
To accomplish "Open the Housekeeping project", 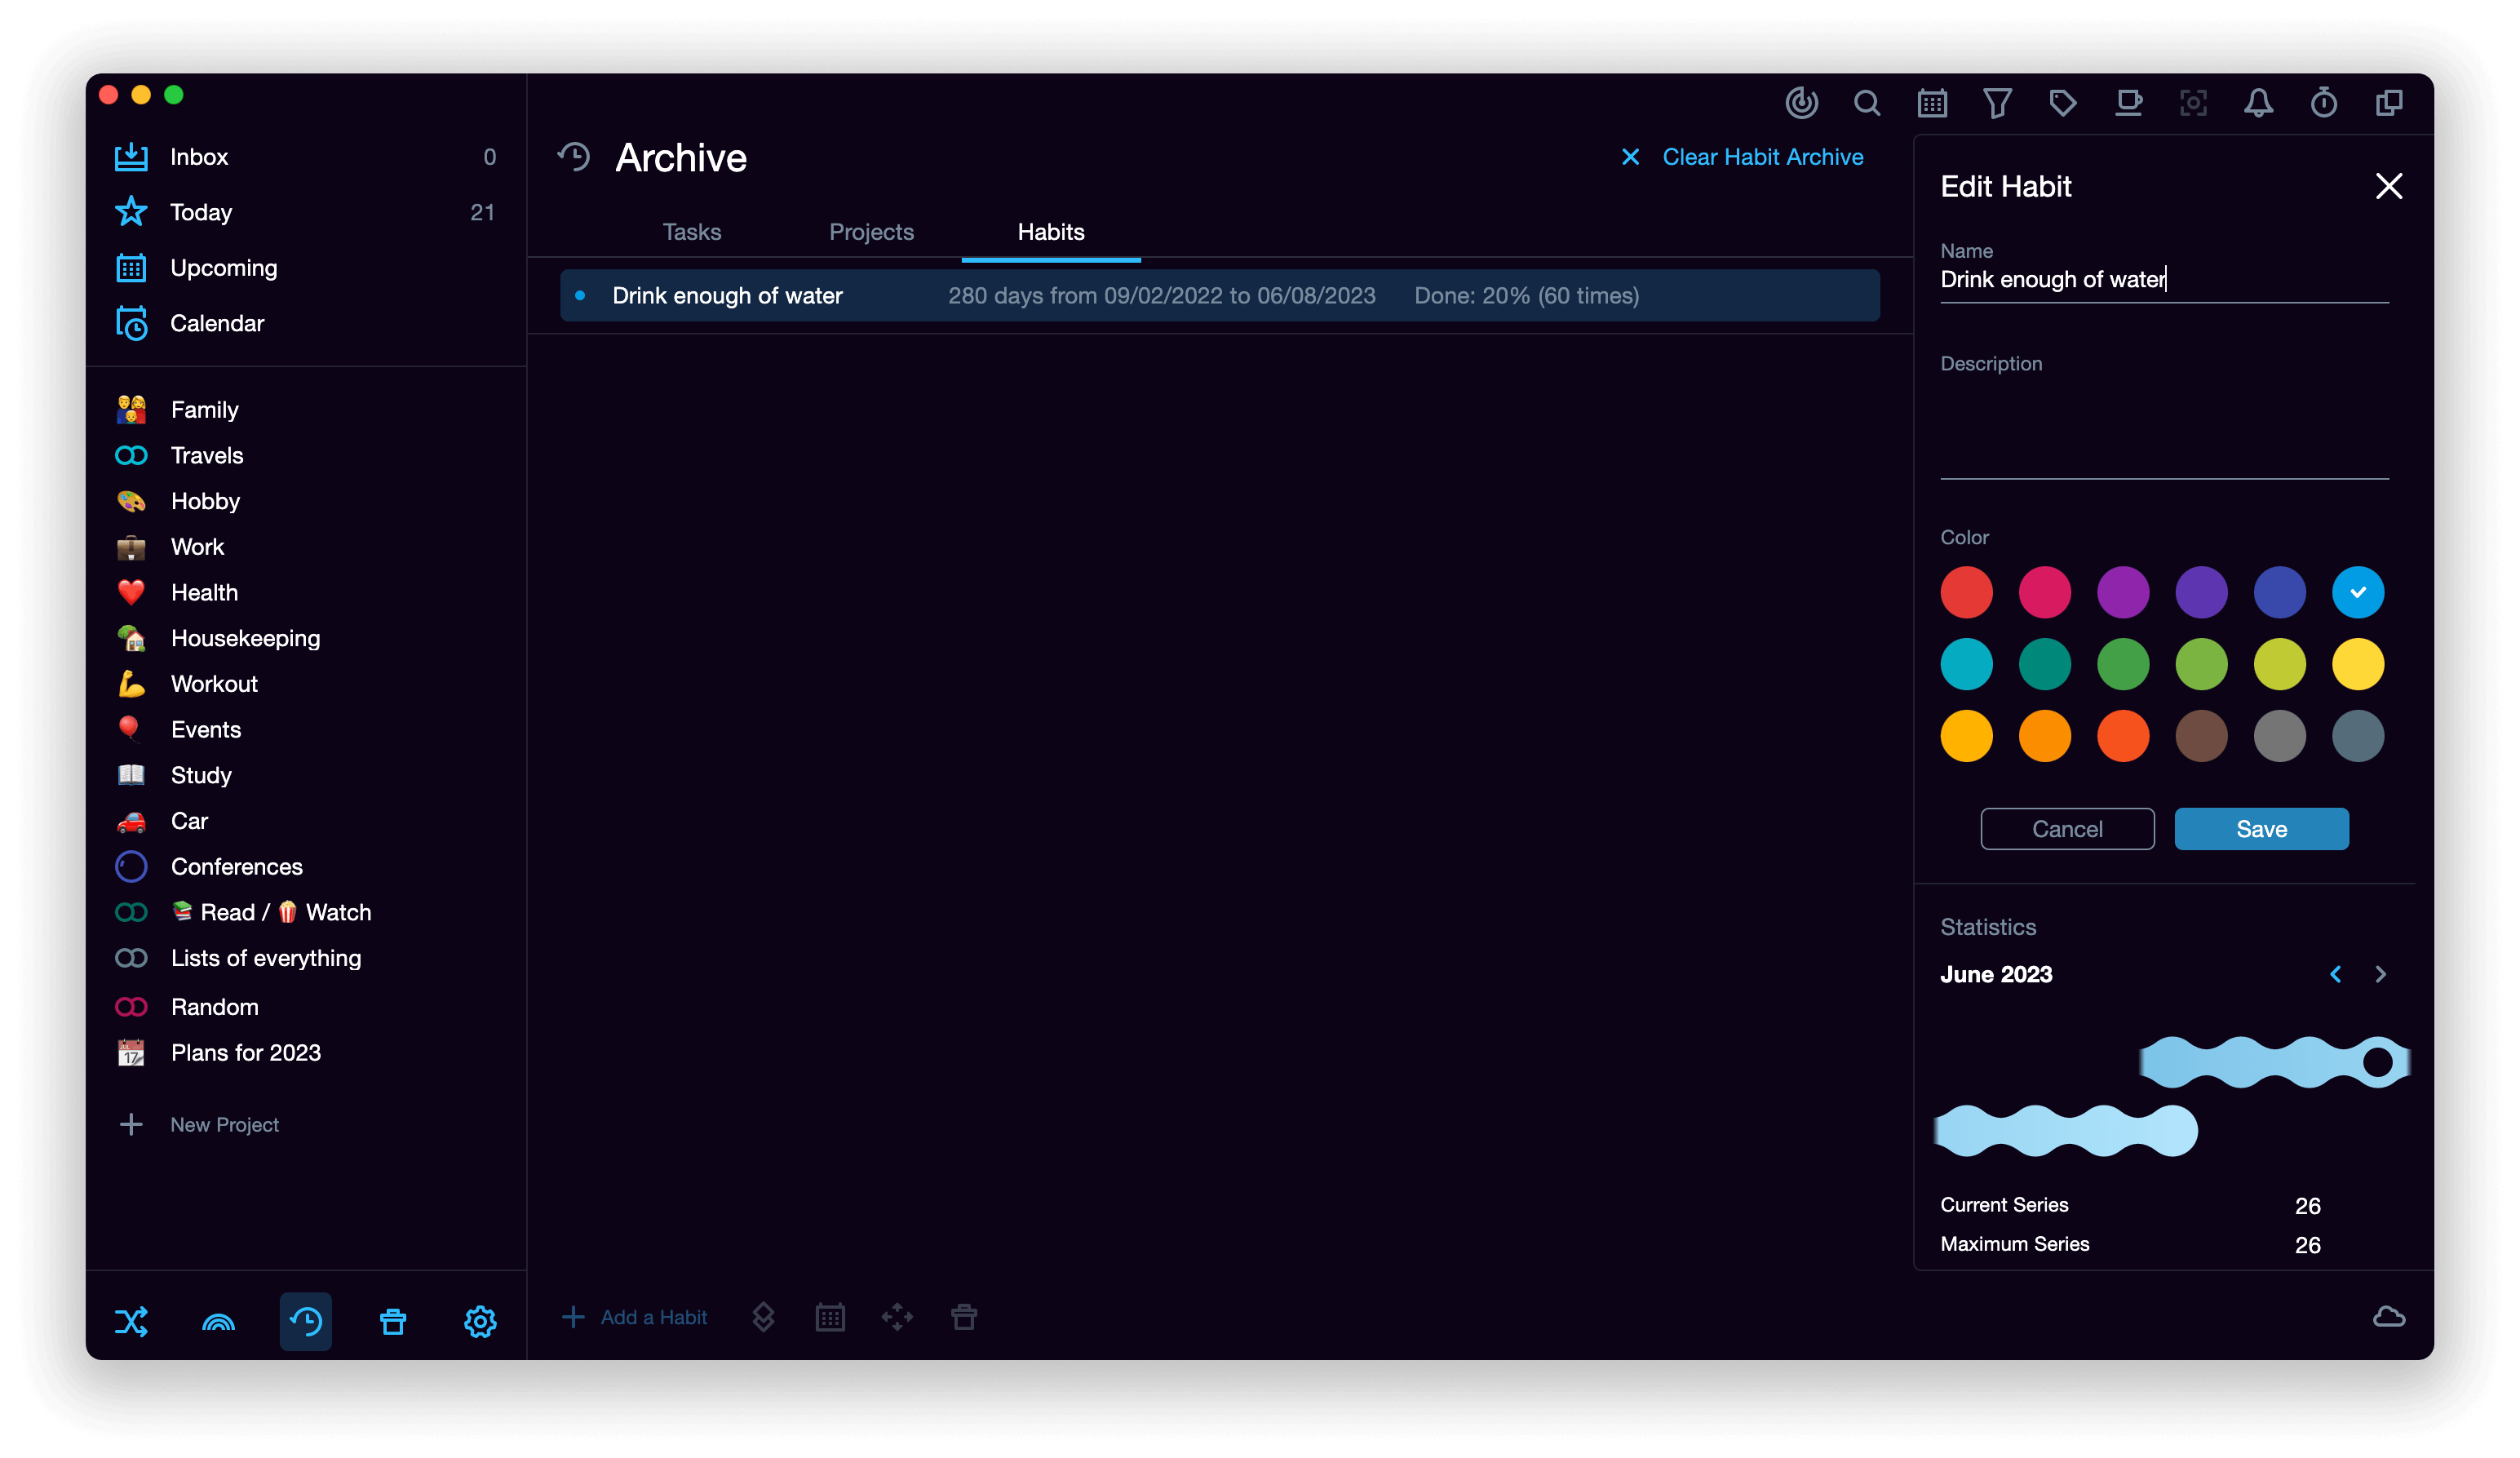I will [306, 638].
